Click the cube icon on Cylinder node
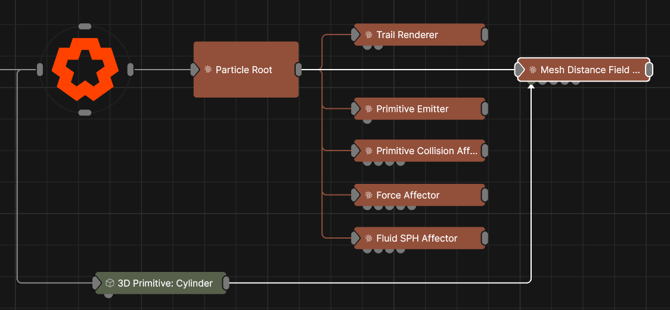 [x=110, y=283]
